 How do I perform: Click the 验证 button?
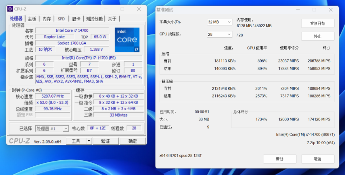click(x=105, y=141)
